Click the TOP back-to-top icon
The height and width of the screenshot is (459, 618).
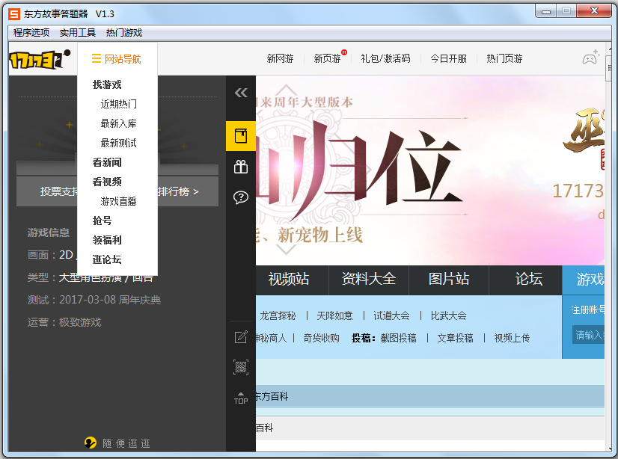coord(240,397)
